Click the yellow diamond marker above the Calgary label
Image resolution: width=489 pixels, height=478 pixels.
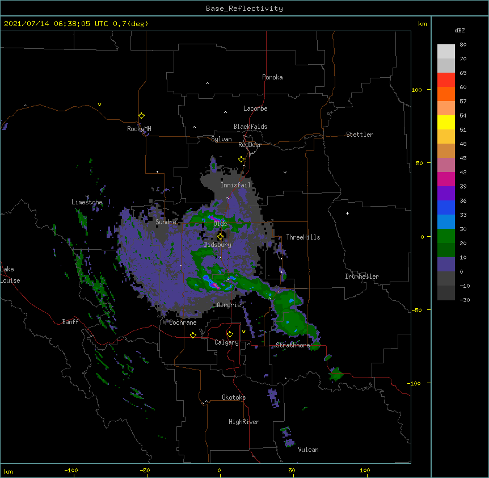(230, 334)
